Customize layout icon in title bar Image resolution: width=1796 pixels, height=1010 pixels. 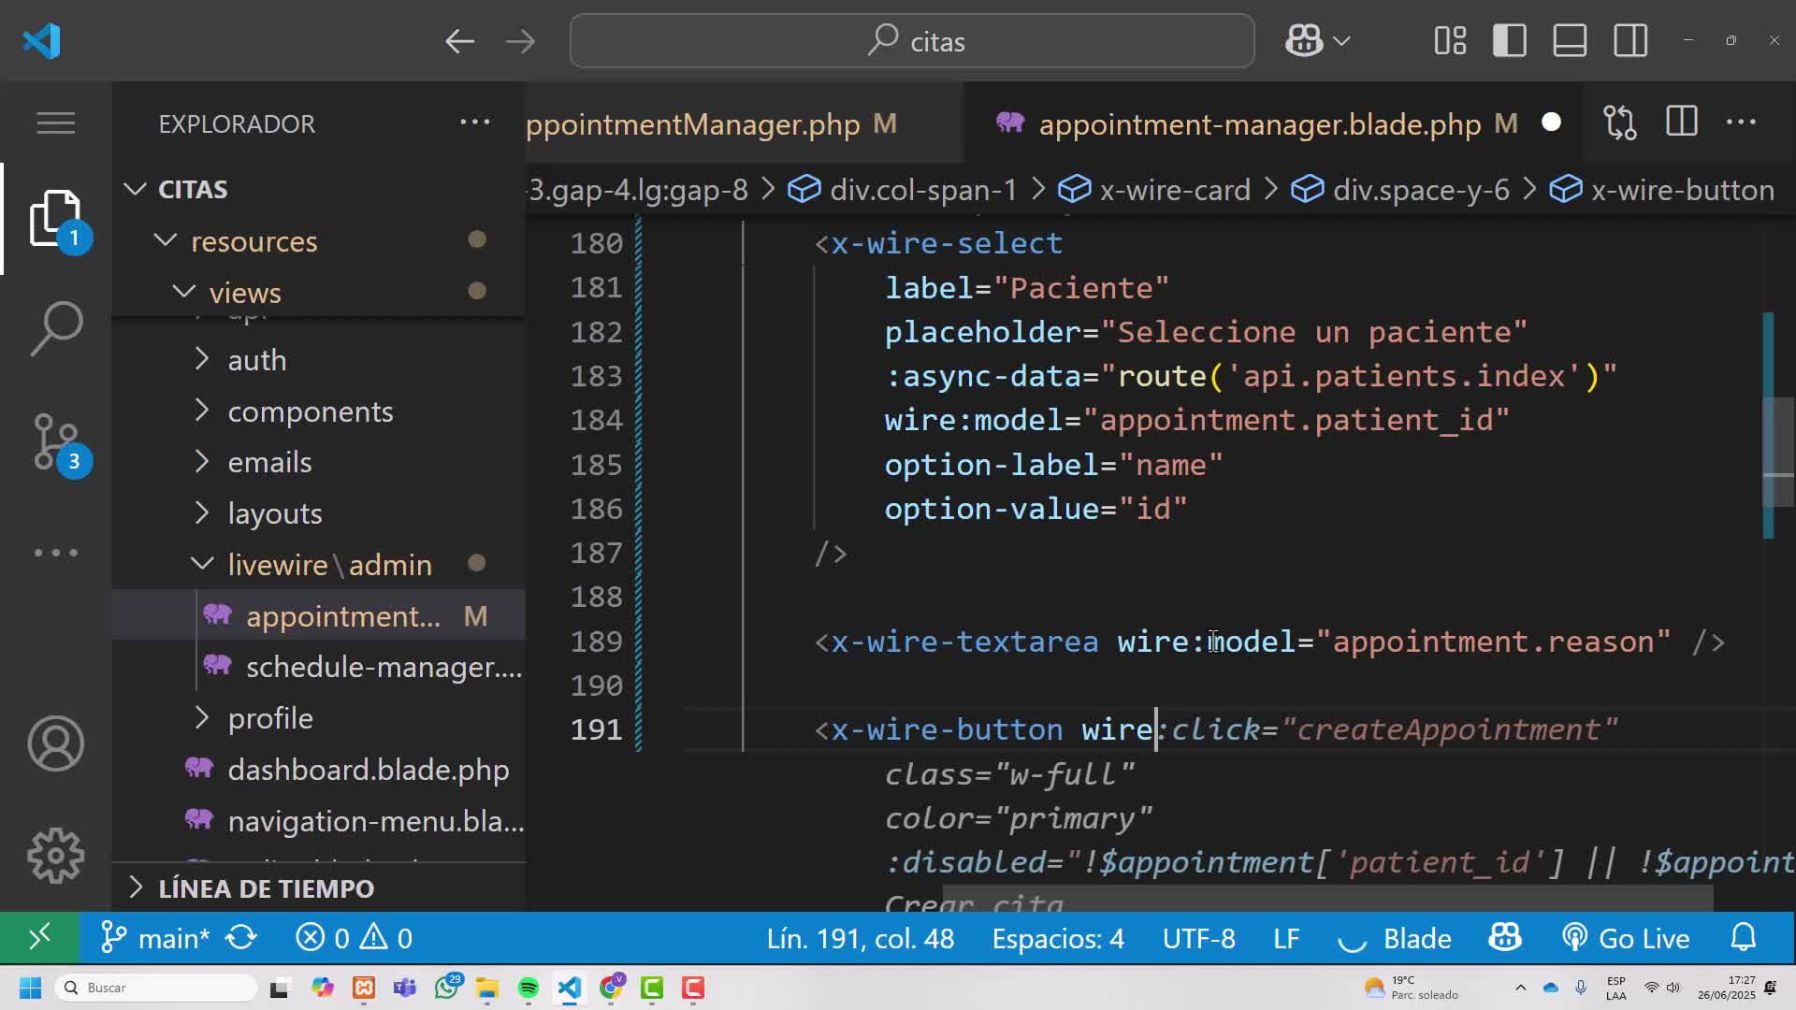tap(1450, 41)
